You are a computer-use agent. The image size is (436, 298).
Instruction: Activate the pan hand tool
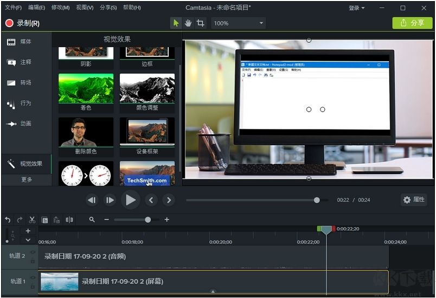pyautogui.click(x=188, y=23)
